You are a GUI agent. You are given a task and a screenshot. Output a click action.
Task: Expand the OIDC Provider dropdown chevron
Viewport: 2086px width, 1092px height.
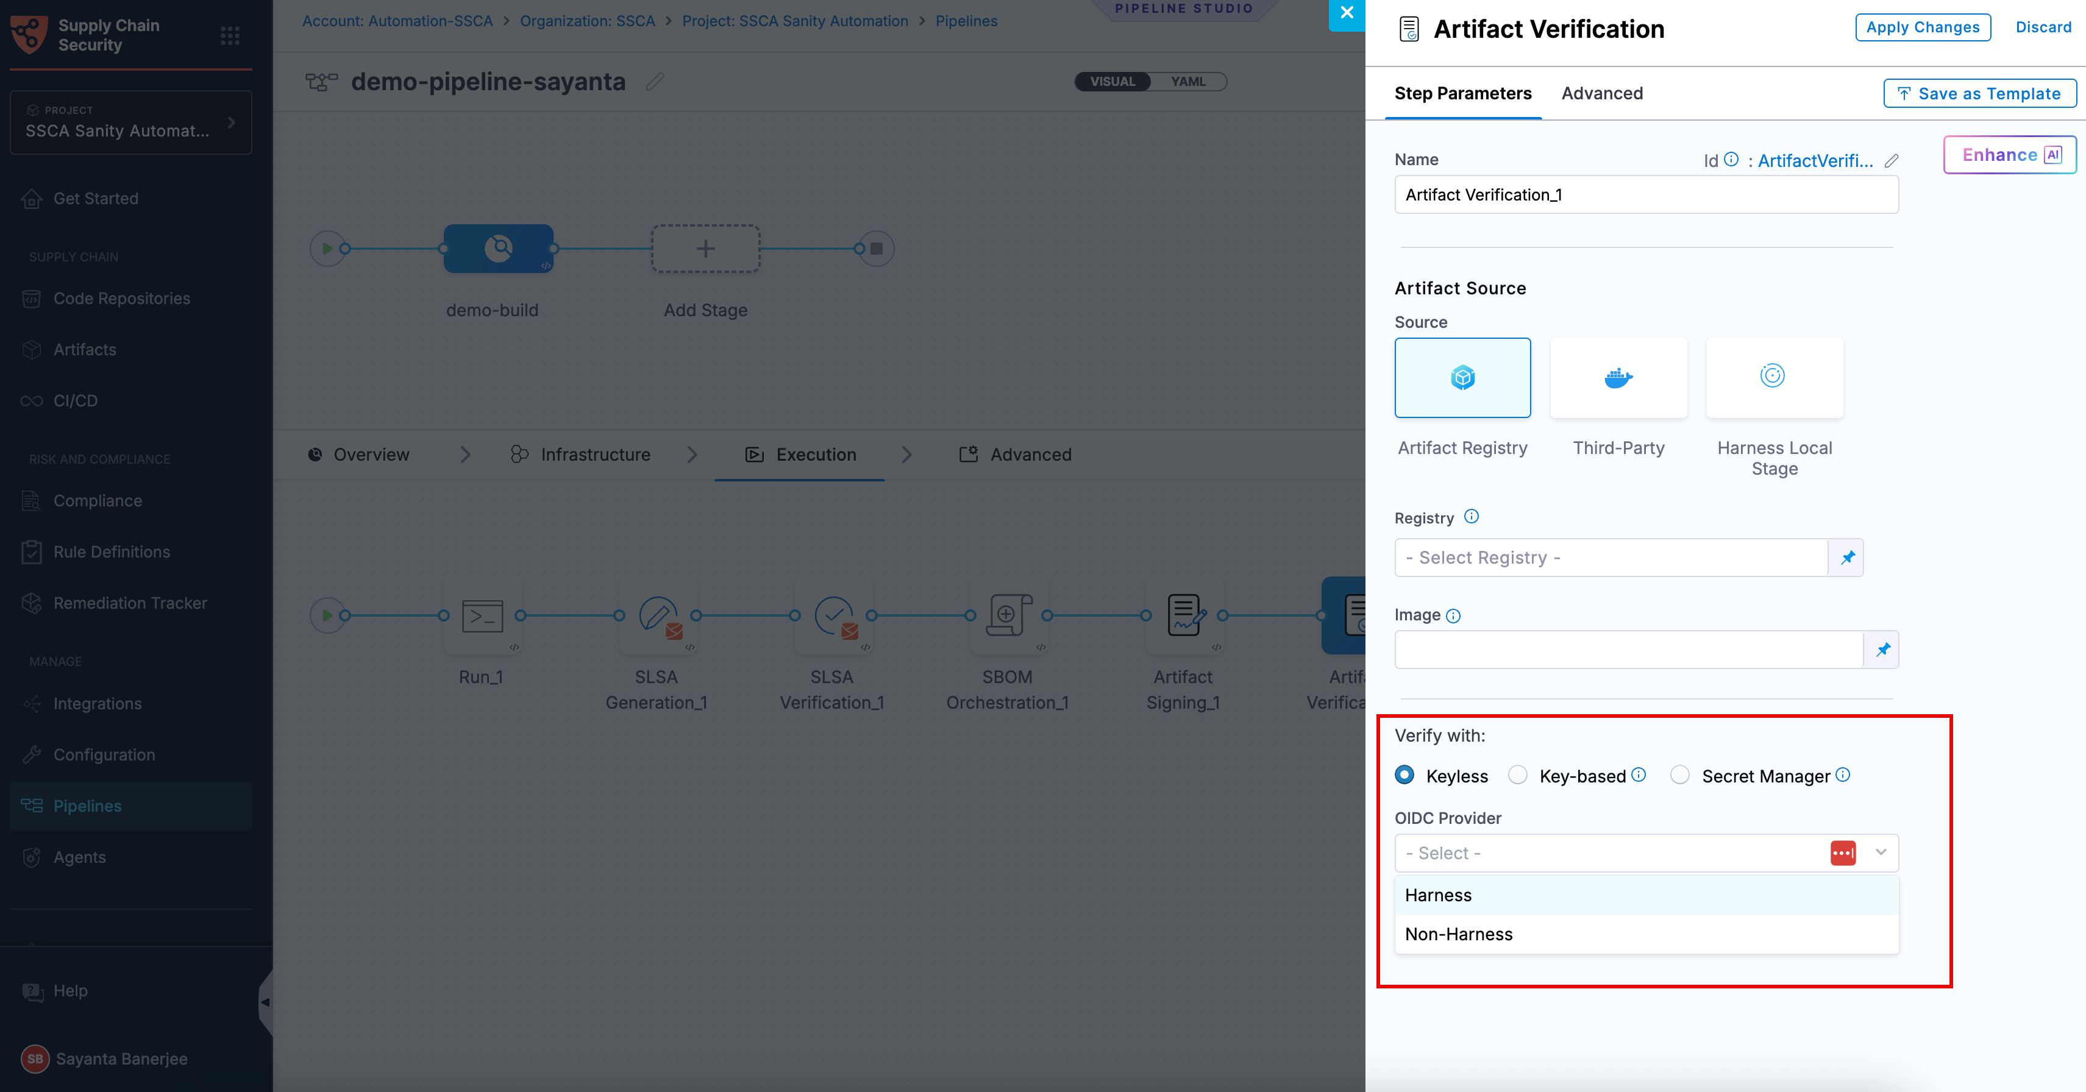[1881, 853]
